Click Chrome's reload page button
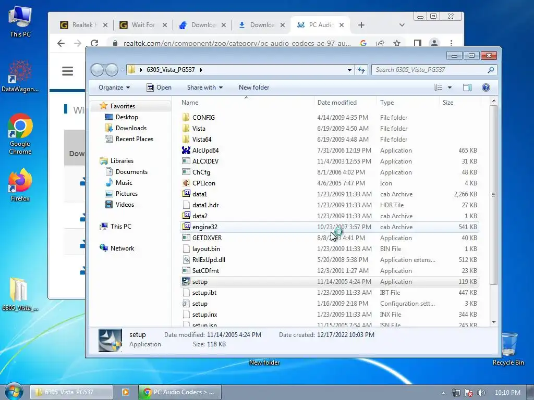This screenshot has width=534, height=400. (94, 43)
